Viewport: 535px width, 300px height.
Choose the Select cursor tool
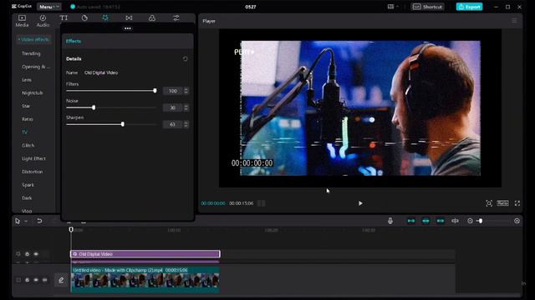[18, 221]
